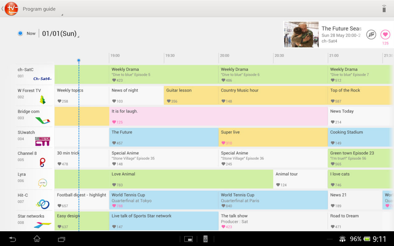Open Special Anime Episode 35 program

(164, 158)
